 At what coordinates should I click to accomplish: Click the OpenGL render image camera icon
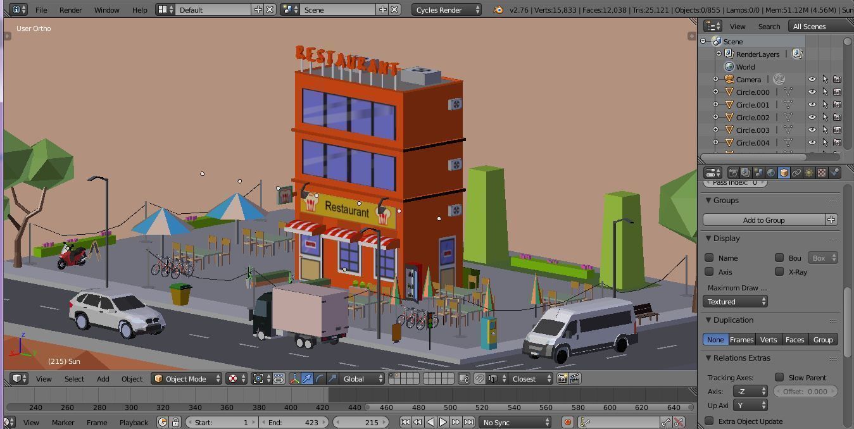coord(562,378)
